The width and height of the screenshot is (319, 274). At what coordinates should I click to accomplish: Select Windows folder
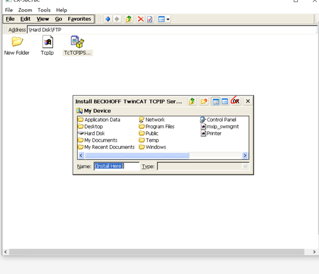click(x=153, y=147)
